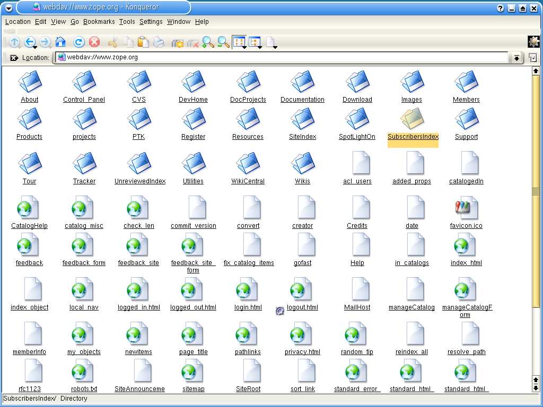The image size is (543, 407).
Task: Click the commit_version file name
Action: (193, 226)
